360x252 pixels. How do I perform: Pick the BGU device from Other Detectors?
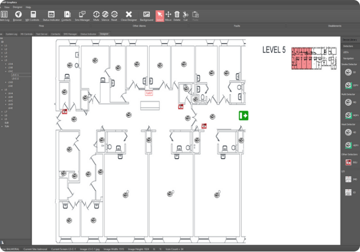(349, 163)
